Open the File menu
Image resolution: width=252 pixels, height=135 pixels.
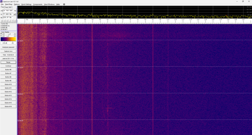[2, 4]
